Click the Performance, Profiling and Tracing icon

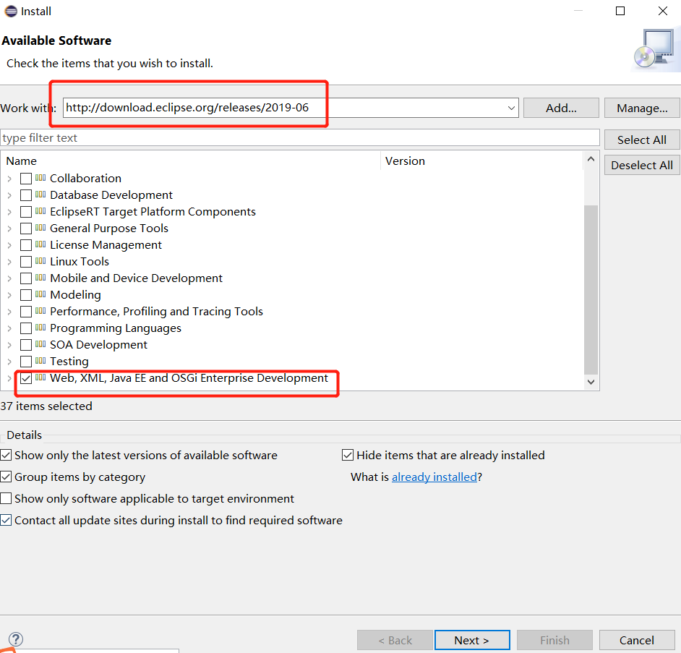[x=40, y=311]
